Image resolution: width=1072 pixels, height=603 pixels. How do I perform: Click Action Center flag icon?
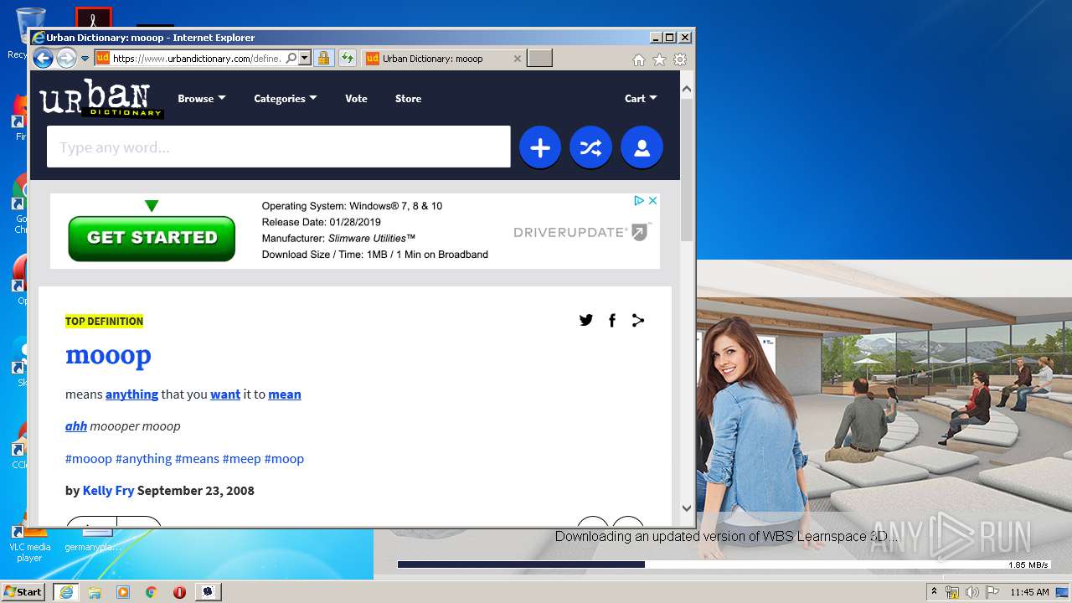pyautogui.click(x=992, y=592)
